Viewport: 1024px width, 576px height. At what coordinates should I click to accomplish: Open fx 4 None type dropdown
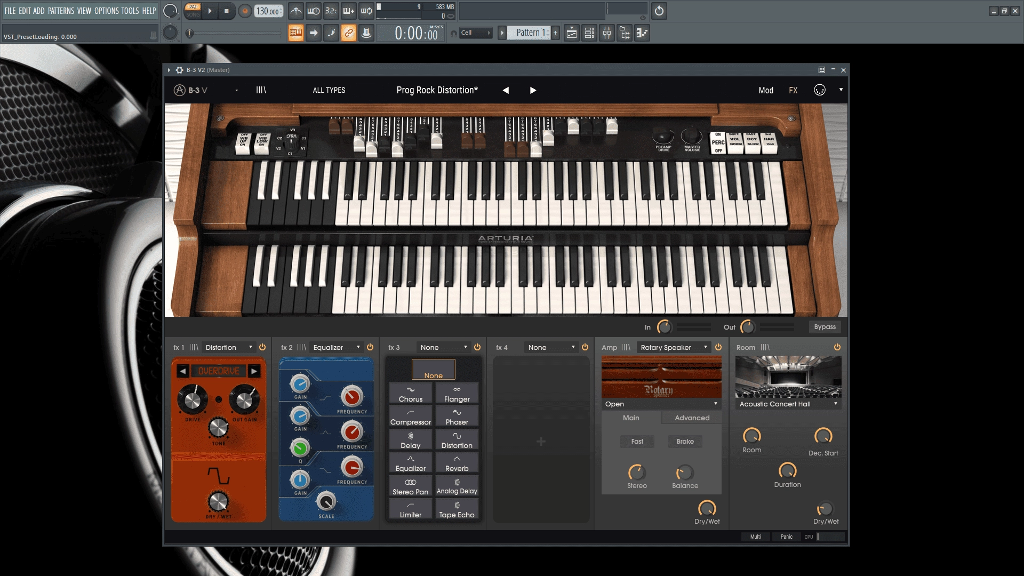click(x=551, y=347)
